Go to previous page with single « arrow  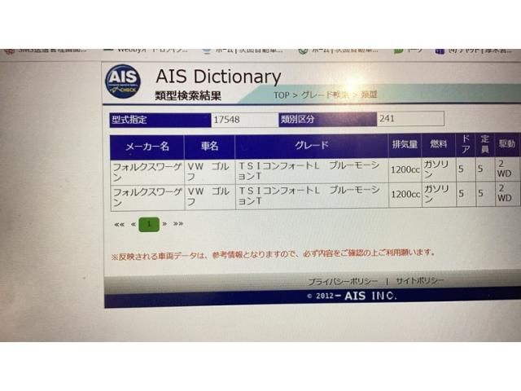[134, 225]
